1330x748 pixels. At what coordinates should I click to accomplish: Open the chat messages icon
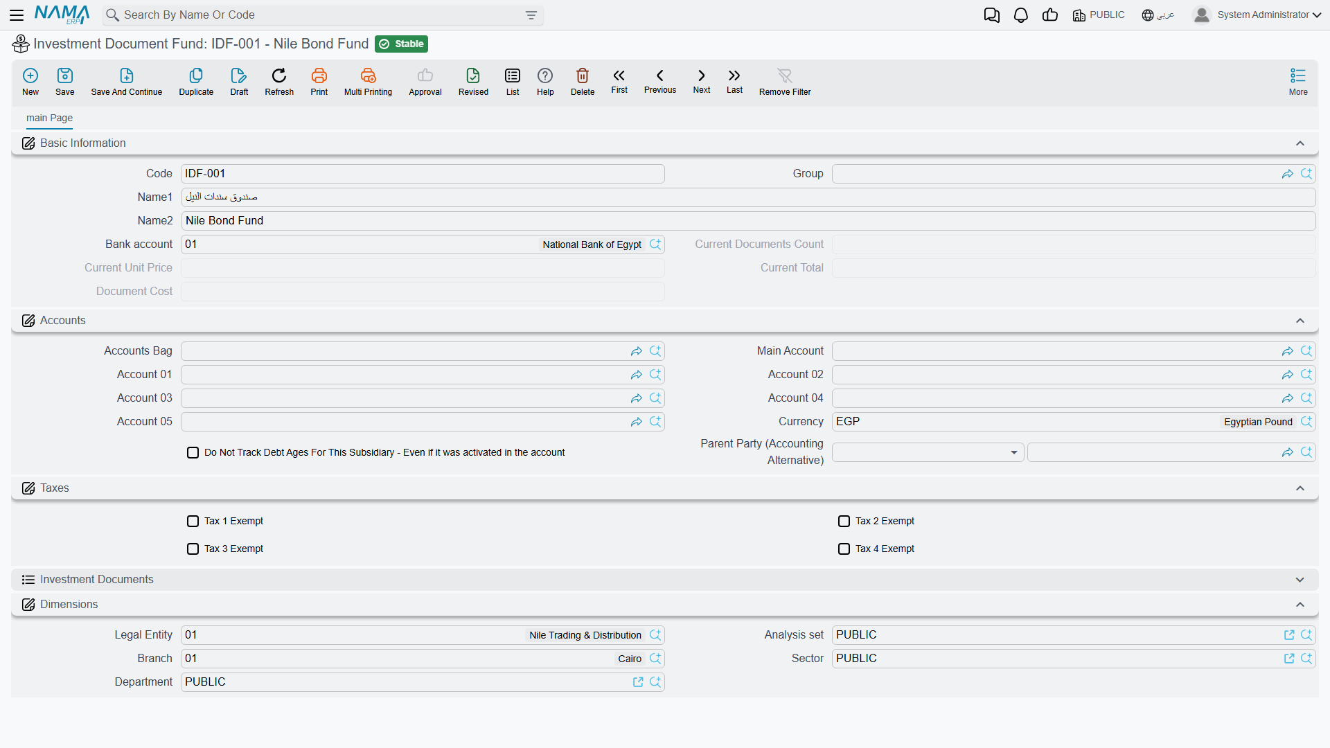pyautogui.click(x=992, y=15)
